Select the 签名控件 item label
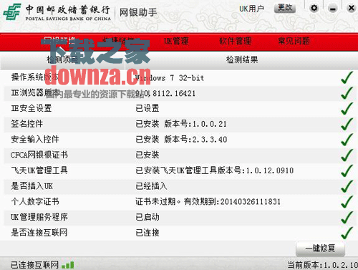 tap(27, 124)
